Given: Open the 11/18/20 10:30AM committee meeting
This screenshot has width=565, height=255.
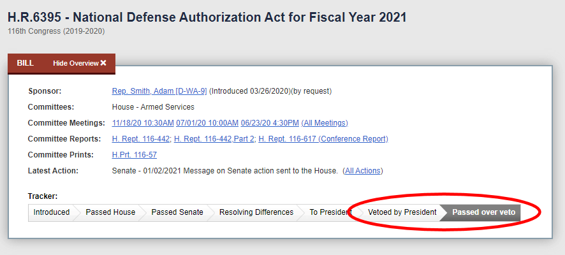Looking at the screenshot, I should (143, 123).
